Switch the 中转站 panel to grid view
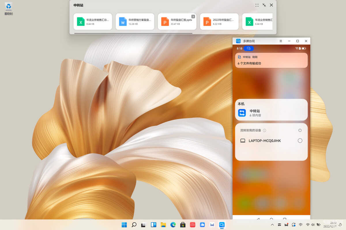The image size is (346, 230). 257,5
